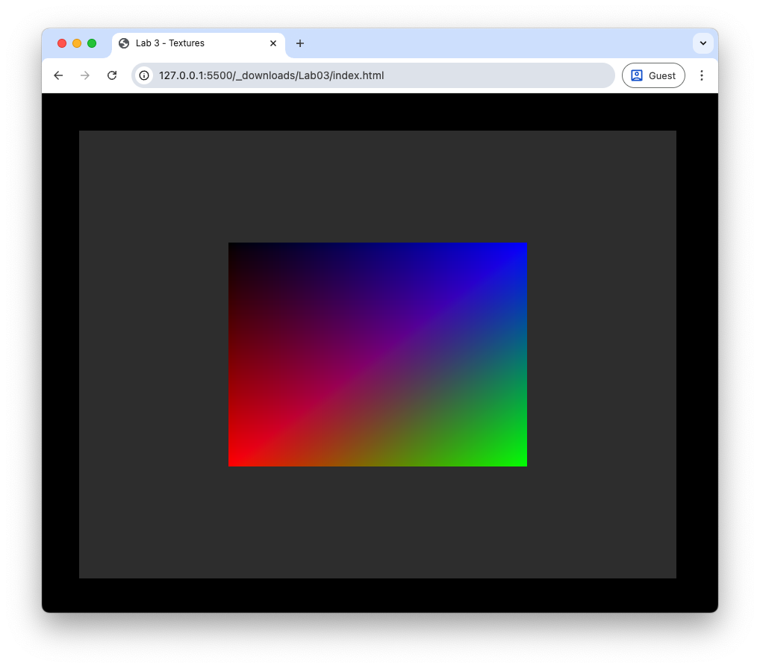Close the browser window with red button
760x668 pixels.
[62, 43]
